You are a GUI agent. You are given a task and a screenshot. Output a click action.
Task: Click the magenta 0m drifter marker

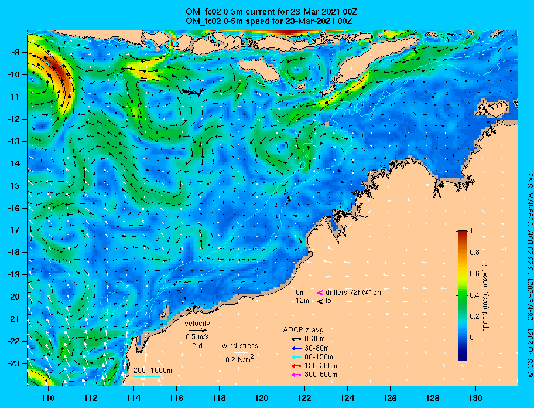tap(320, 293)
